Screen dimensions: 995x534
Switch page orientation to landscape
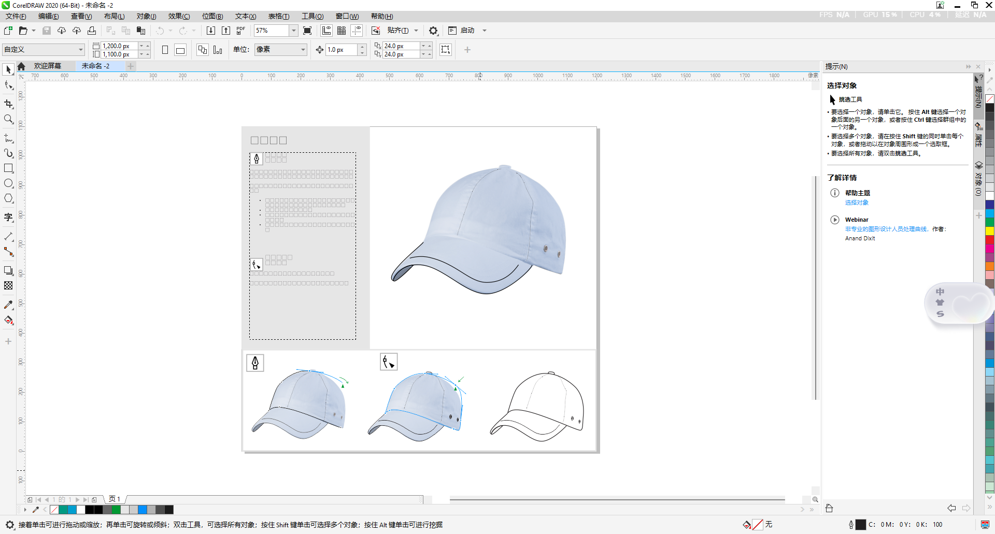(x=180, y=50)
